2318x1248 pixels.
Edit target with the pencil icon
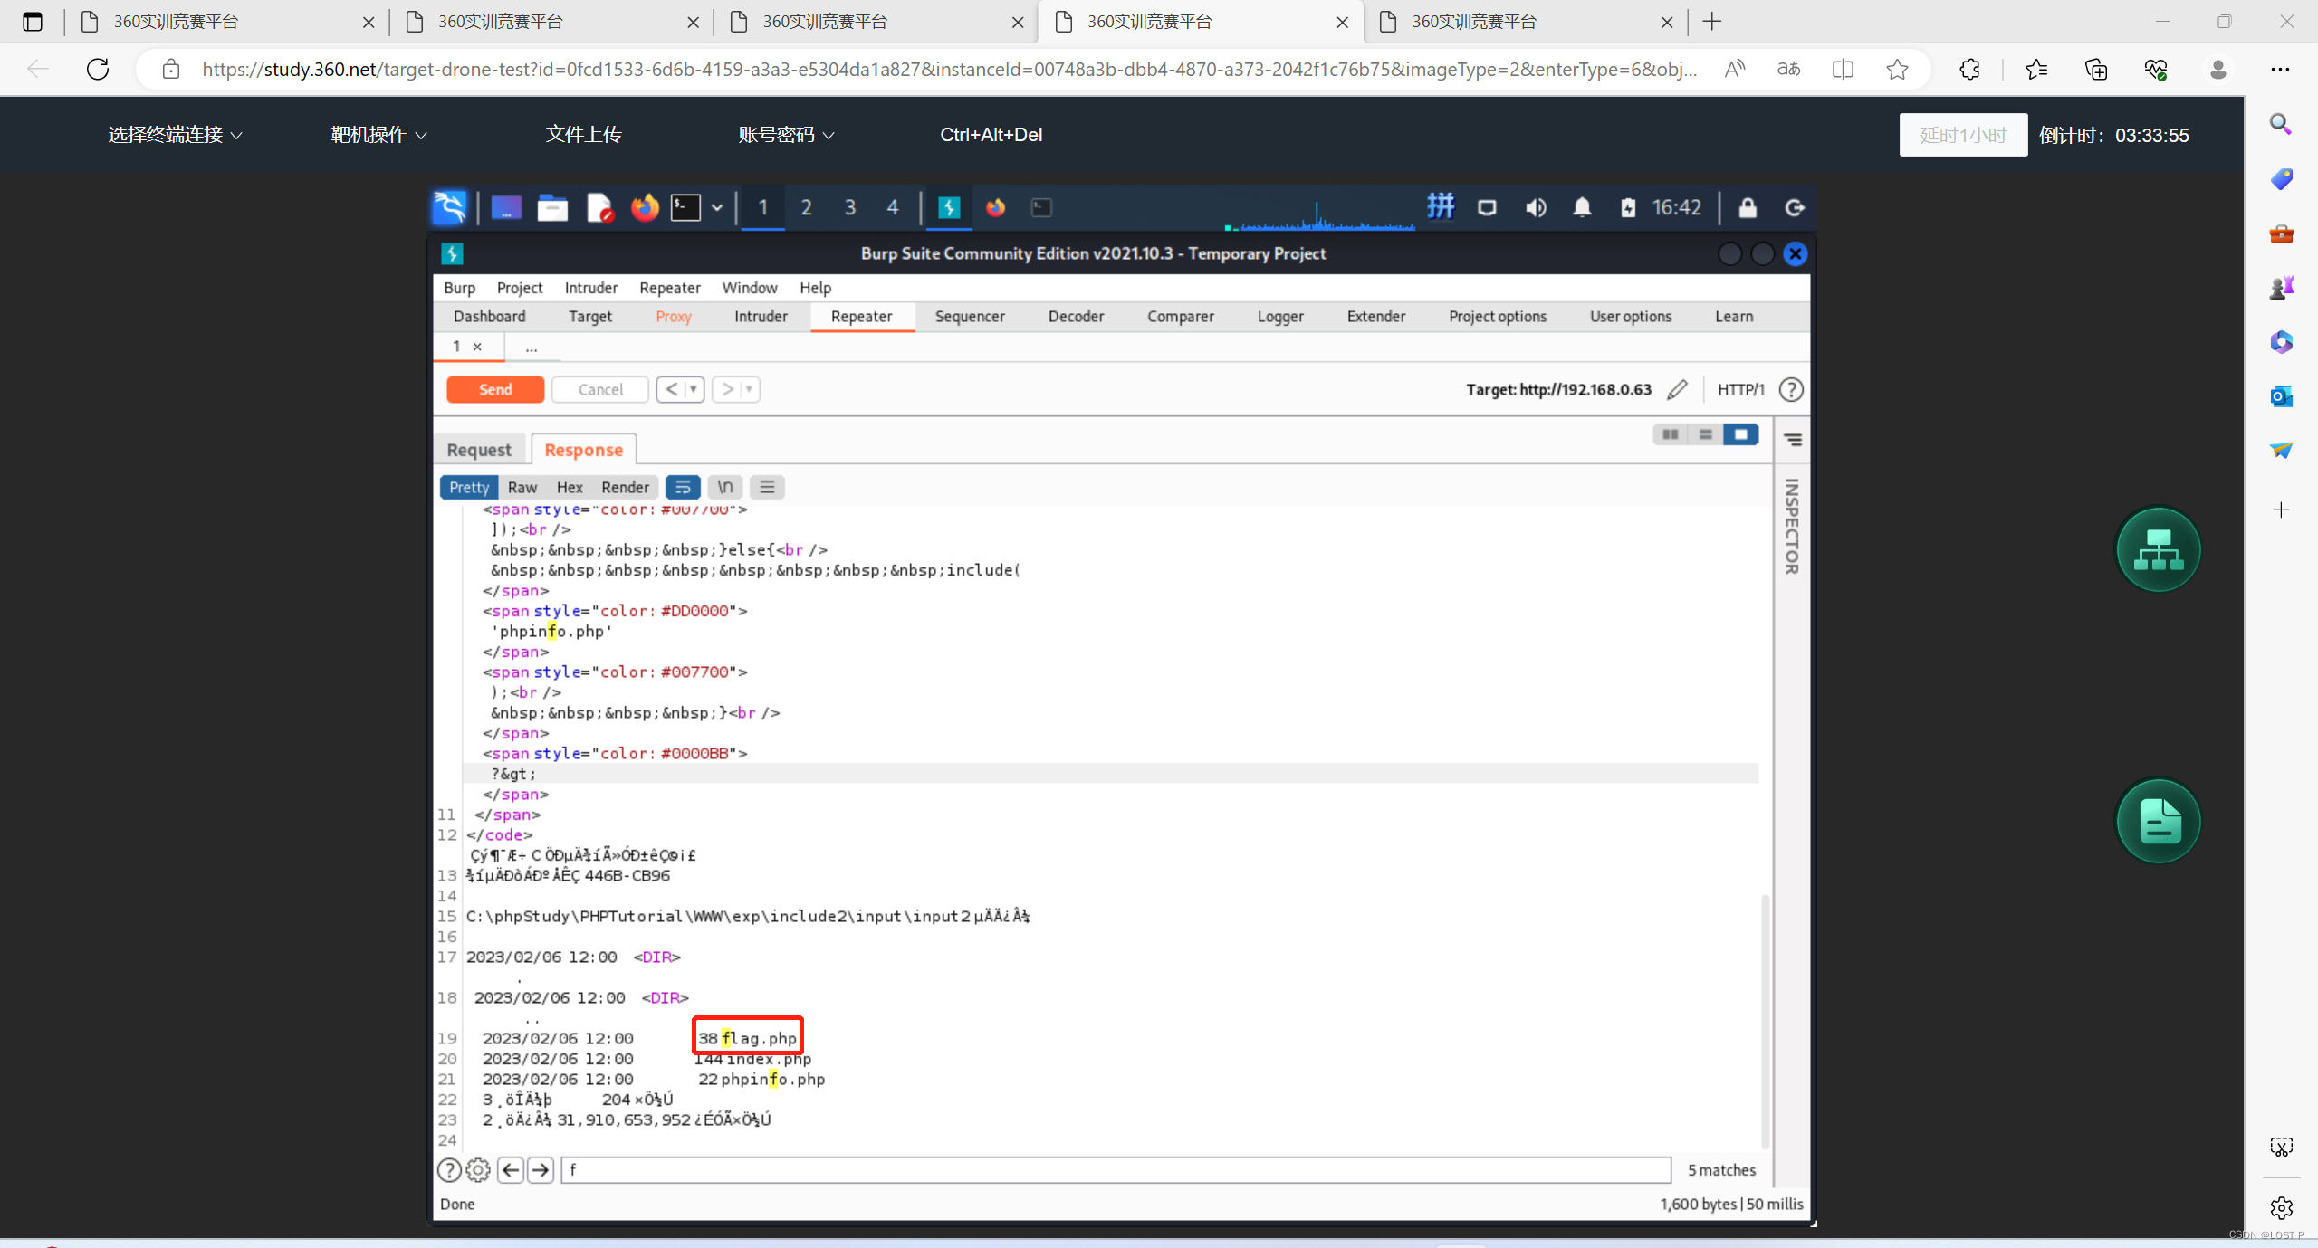pos(1677,389)
